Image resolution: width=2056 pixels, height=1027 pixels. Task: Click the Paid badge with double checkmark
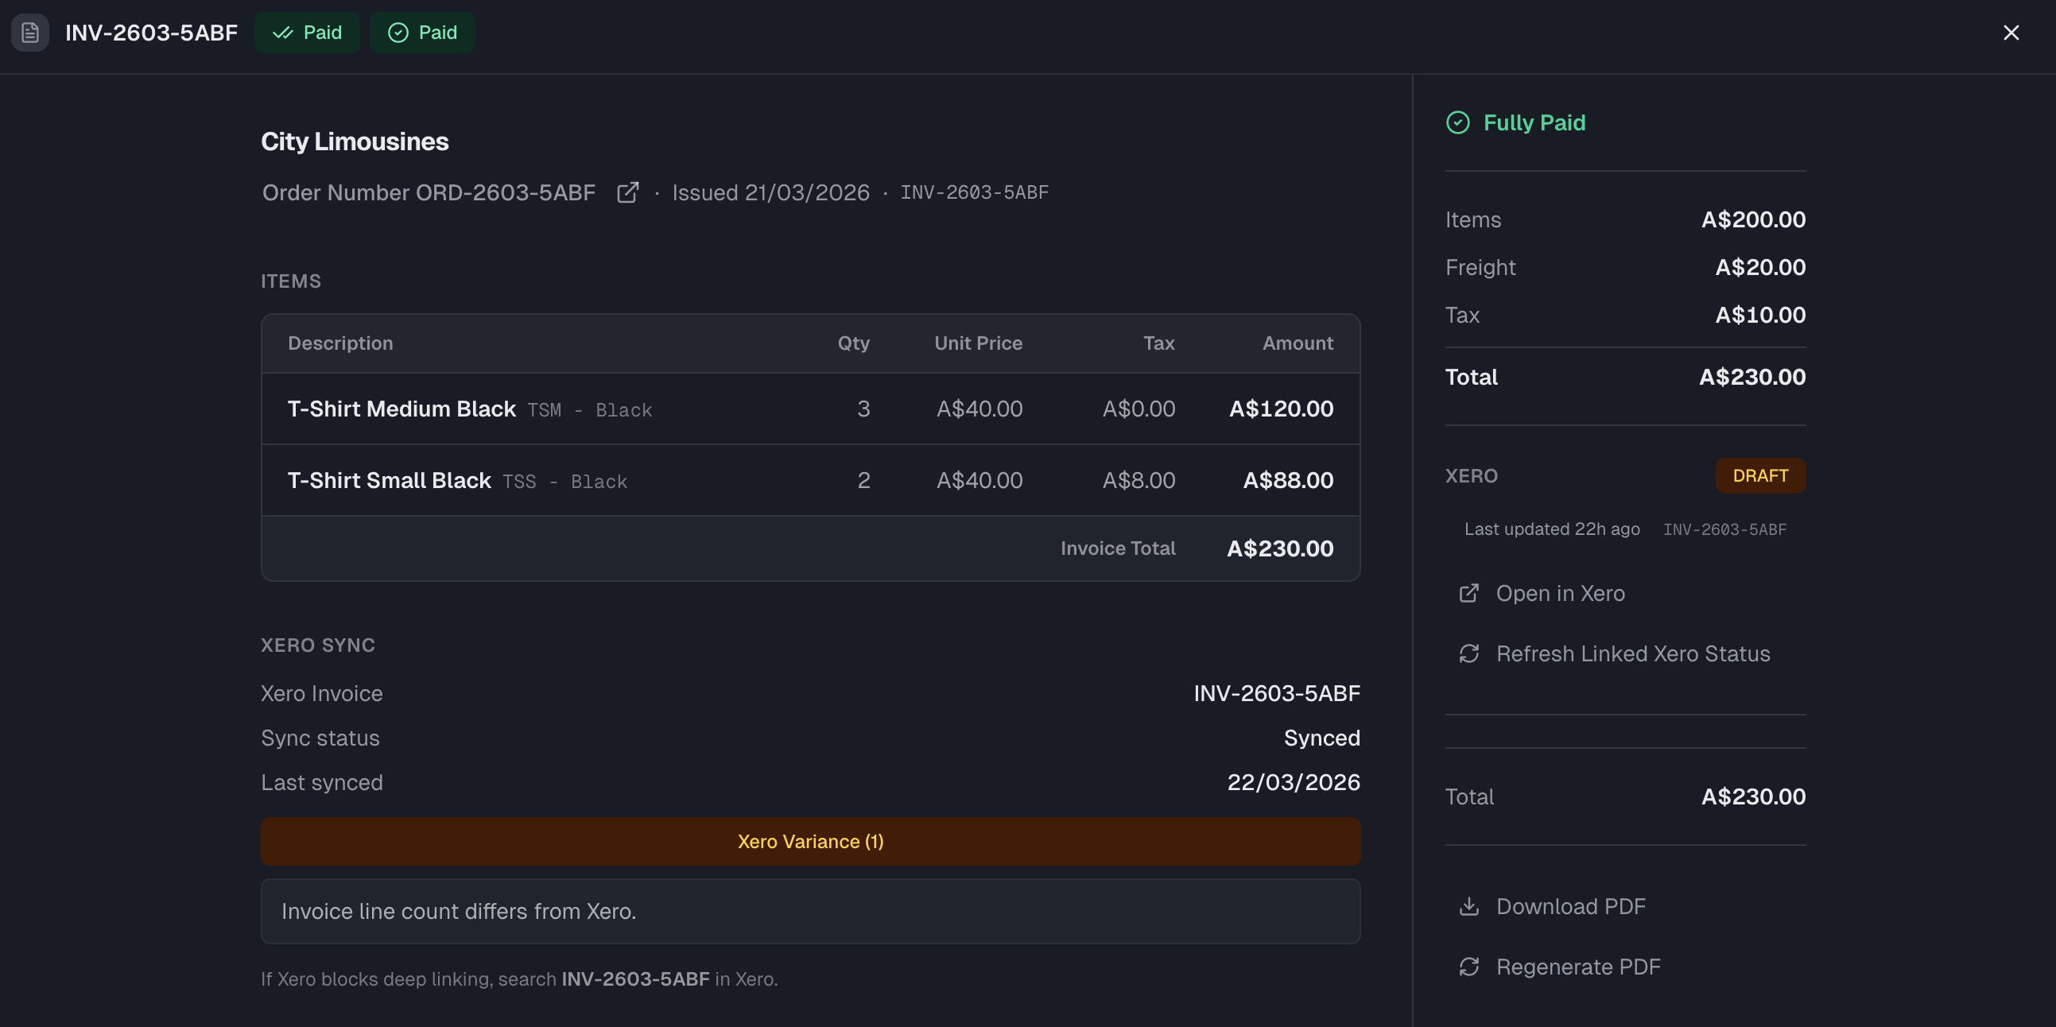306,33
